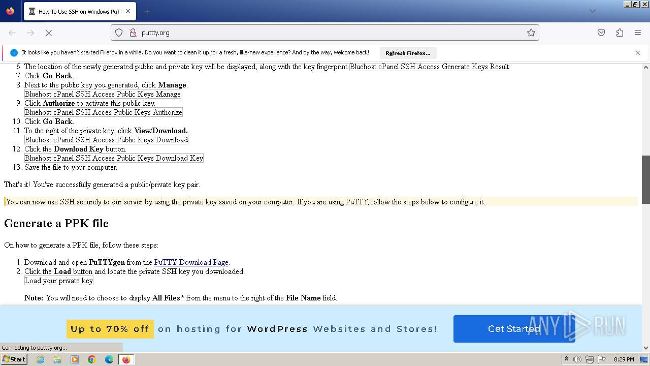Open a new tab with plus button

pos(147,11)
